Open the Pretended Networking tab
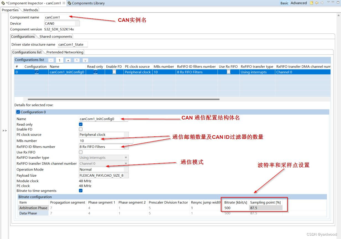 coord(65,52)
